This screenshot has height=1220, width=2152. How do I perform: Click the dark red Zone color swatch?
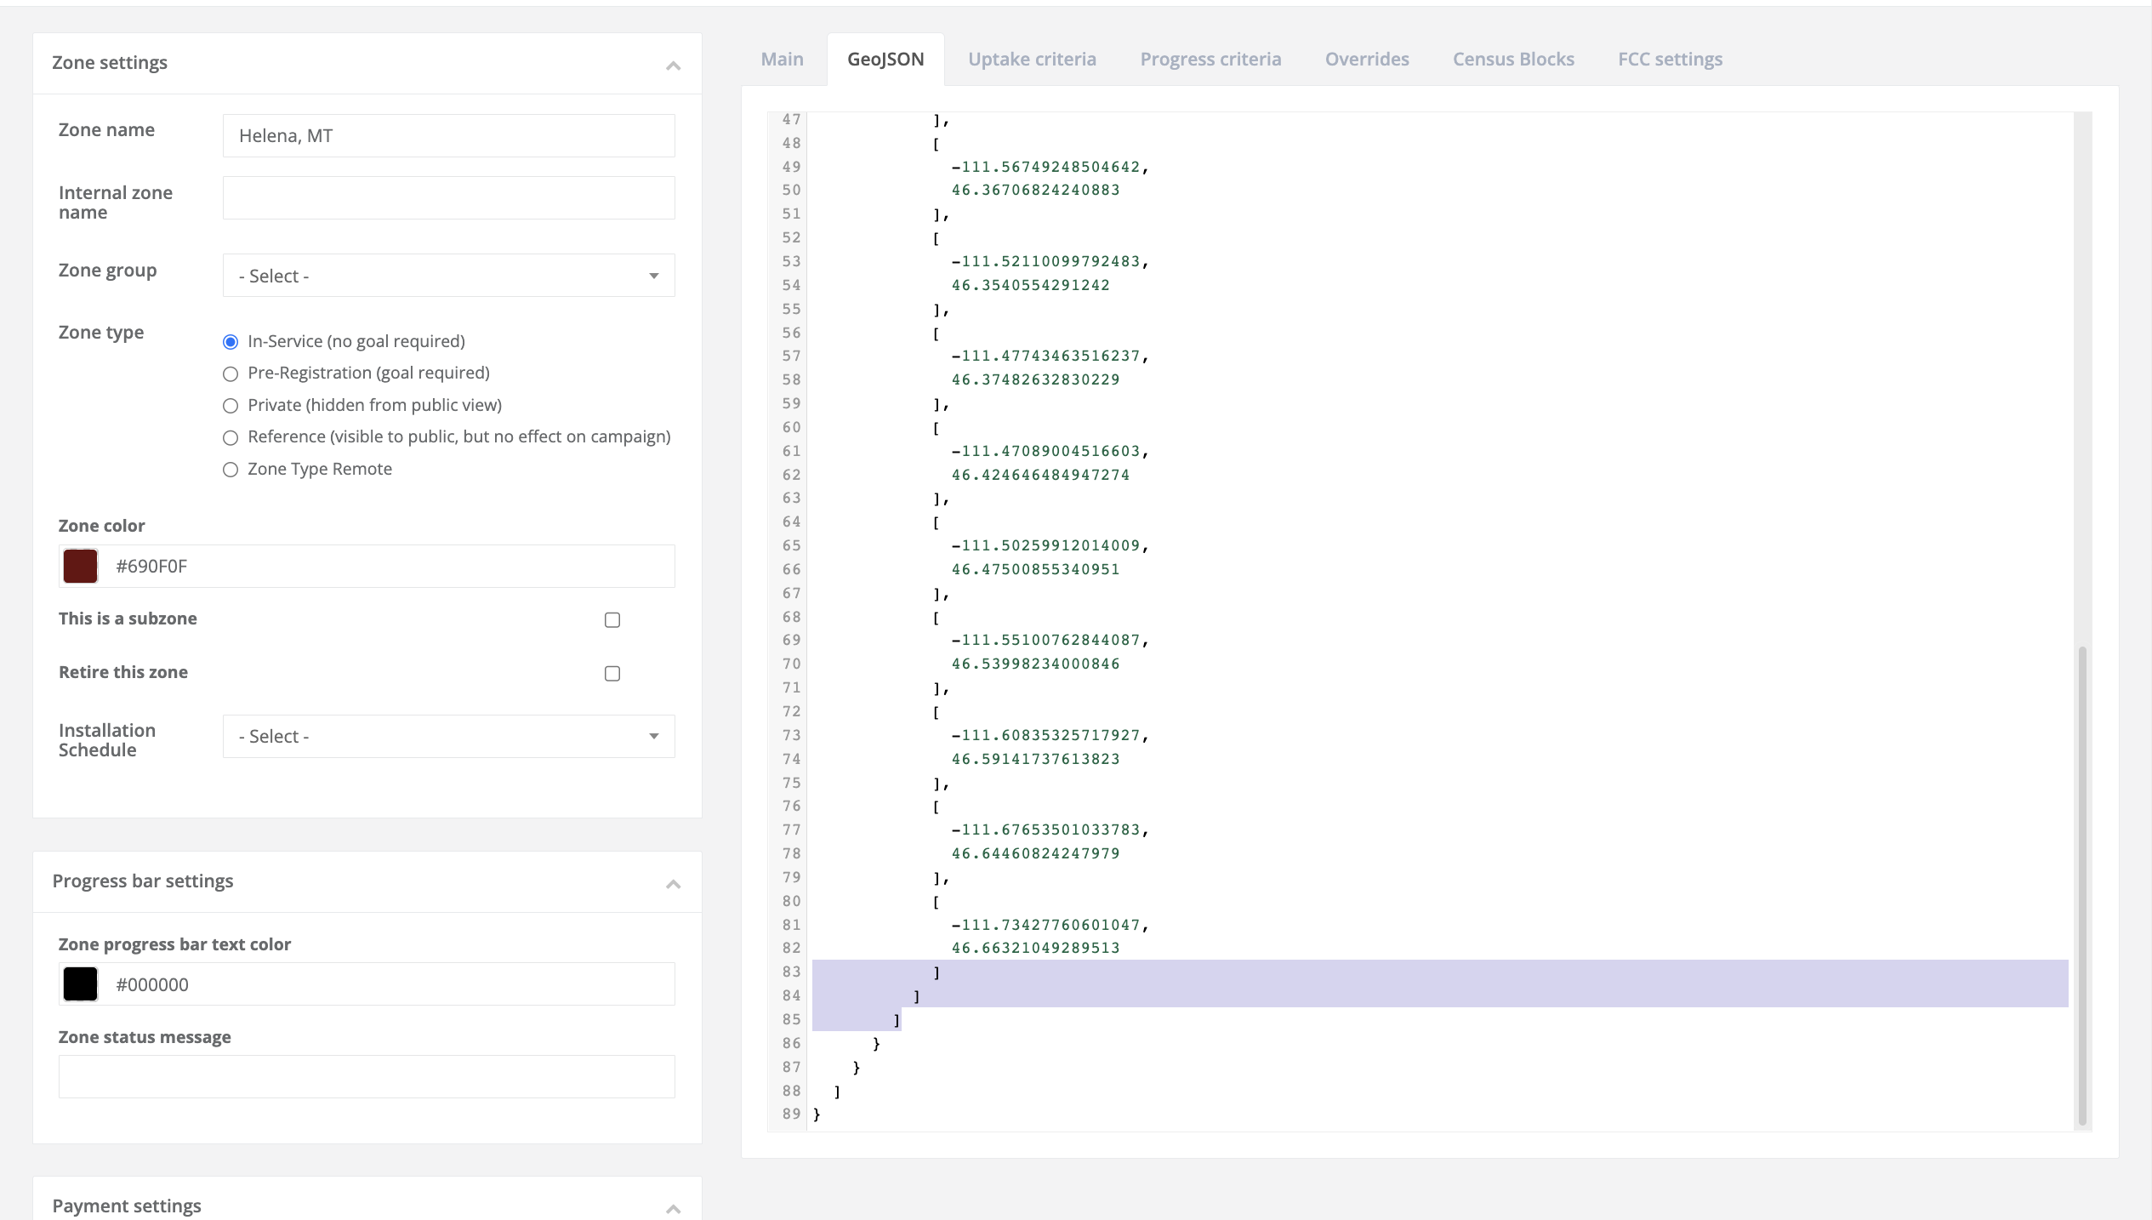[79, 565]
